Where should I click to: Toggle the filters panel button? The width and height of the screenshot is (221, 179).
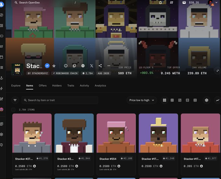[x=15, y=100]
